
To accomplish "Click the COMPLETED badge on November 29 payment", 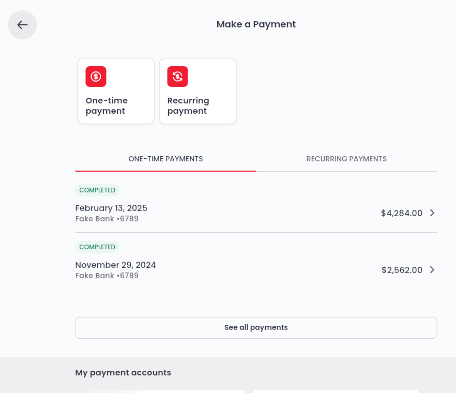I will (x=97, y=247).
